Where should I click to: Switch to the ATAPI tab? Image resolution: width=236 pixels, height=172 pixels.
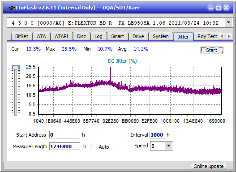tap(61, 36)
